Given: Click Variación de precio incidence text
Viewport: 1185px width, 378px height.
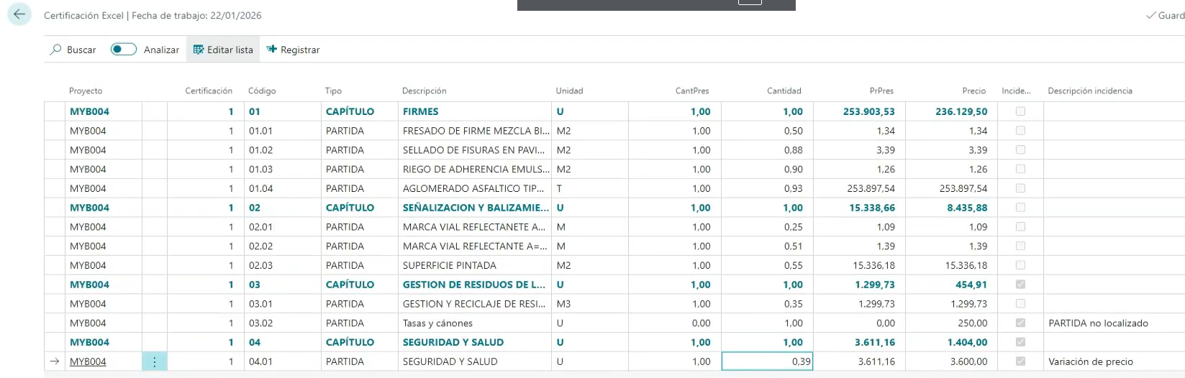Looking at the screenshot, I should [1091, 361].
